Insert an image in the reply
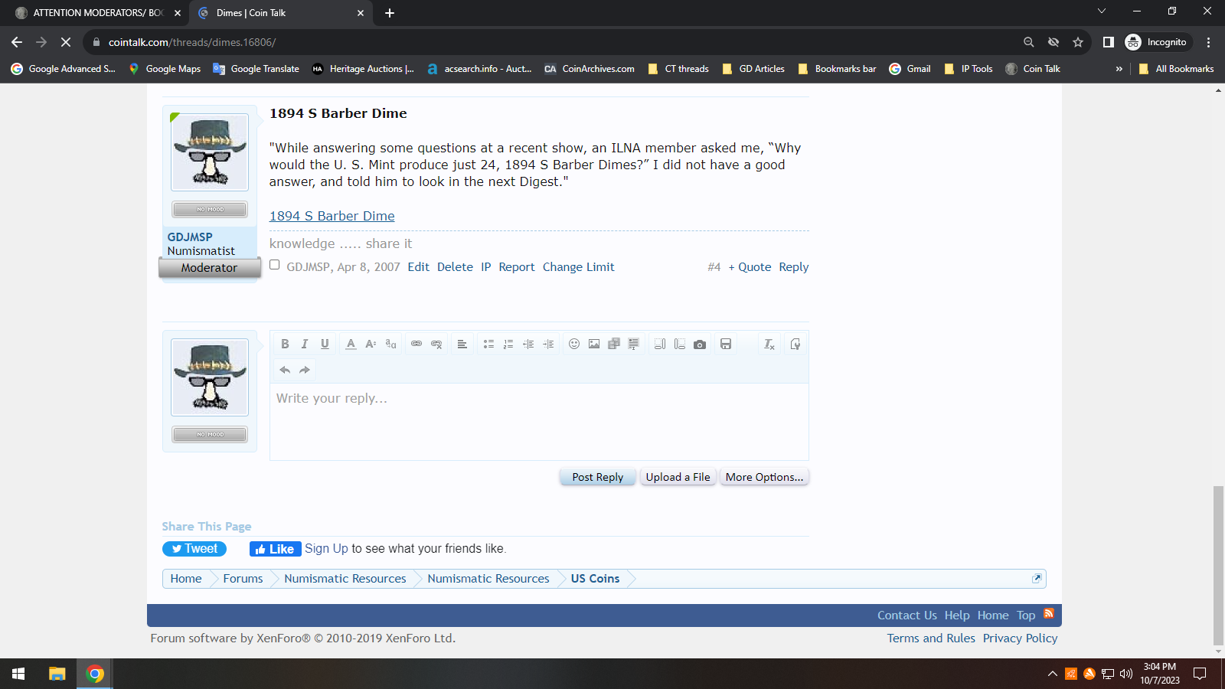 594,344
